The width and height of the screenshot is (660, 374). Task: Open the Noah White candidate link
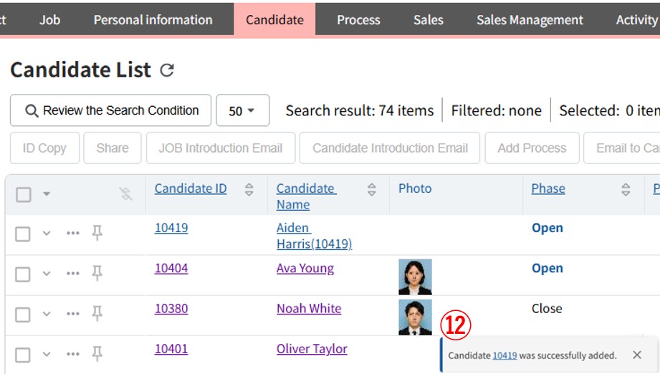coord(309,308)
